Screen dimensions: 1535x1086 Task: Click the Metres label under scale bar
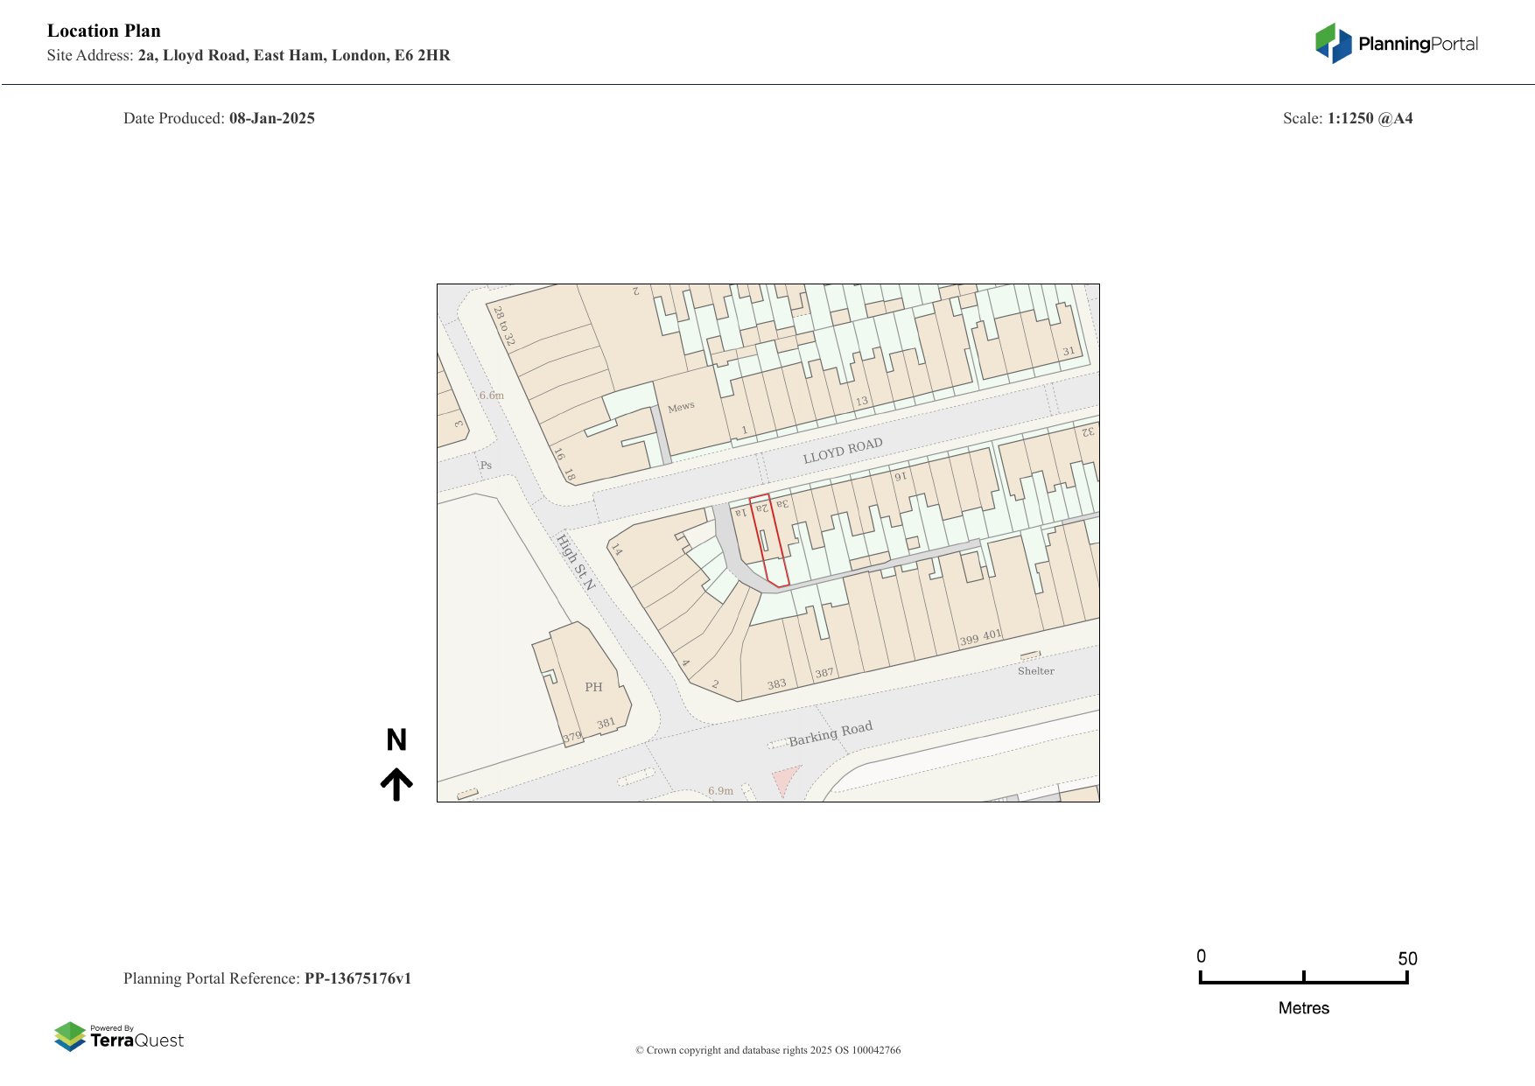pos(1303,1008)
